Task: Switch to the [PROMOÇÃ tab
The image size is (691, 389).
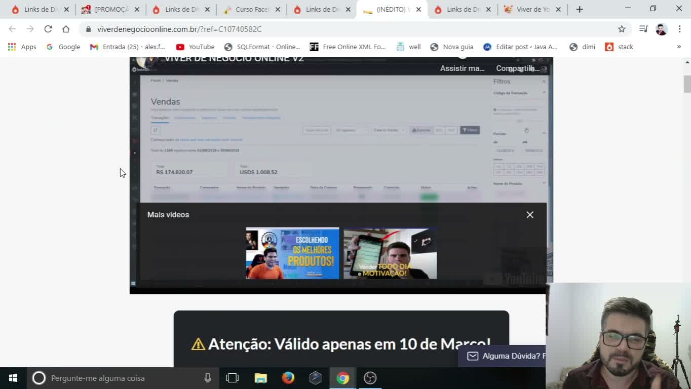Action: click(111, 9)
